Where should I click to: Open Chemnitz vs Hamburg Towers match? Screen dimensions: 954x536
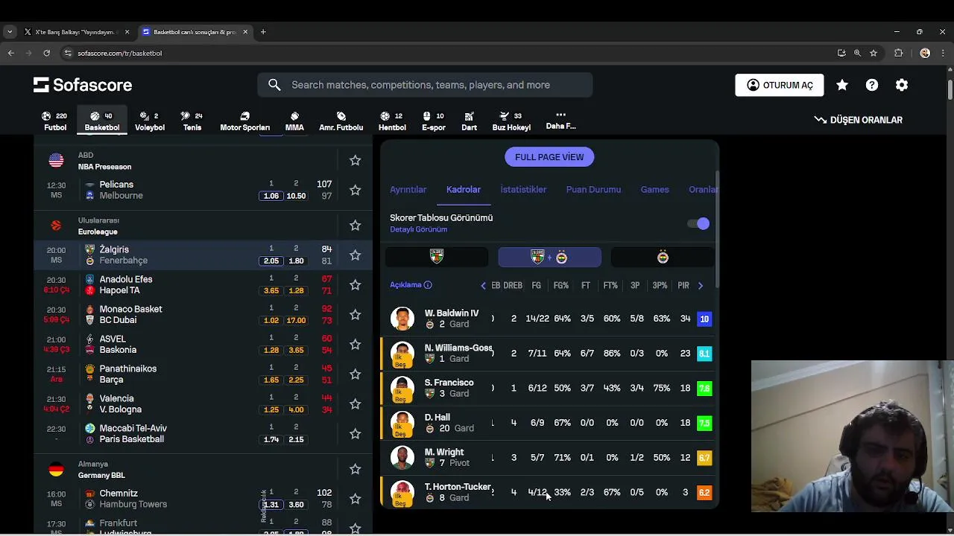point(203,499)
